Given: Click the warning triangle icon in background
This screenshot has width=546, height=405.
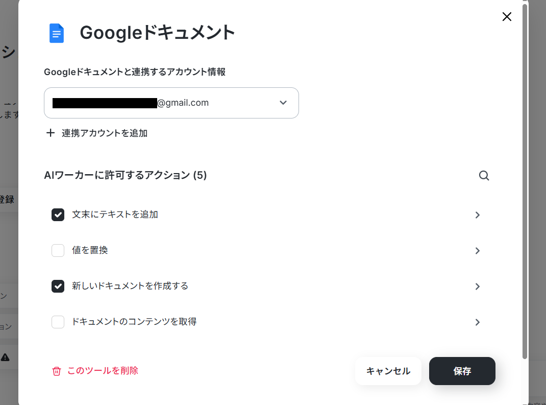Looking at the screenshot, I should tap(5, 357).
